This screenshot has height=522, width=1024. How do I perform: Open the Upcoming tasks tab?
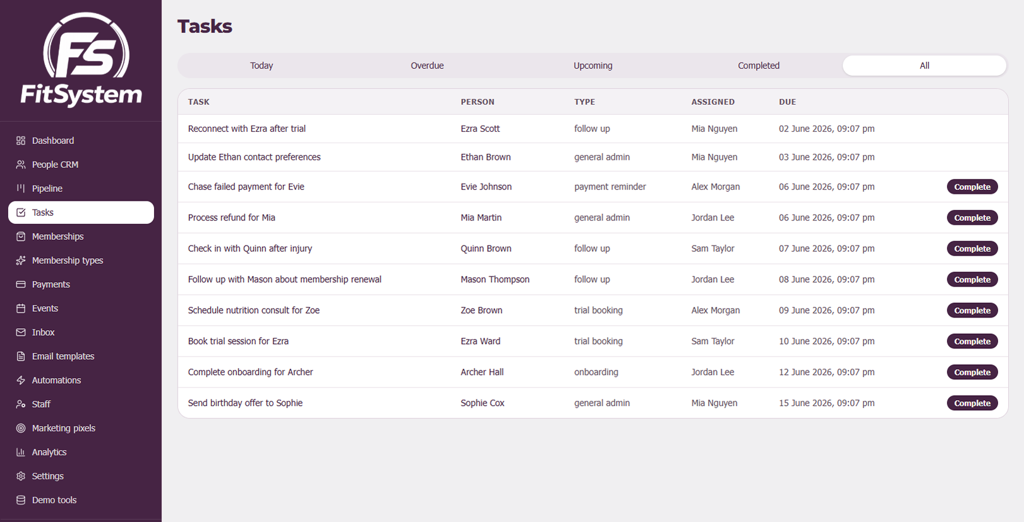(593, 66)
